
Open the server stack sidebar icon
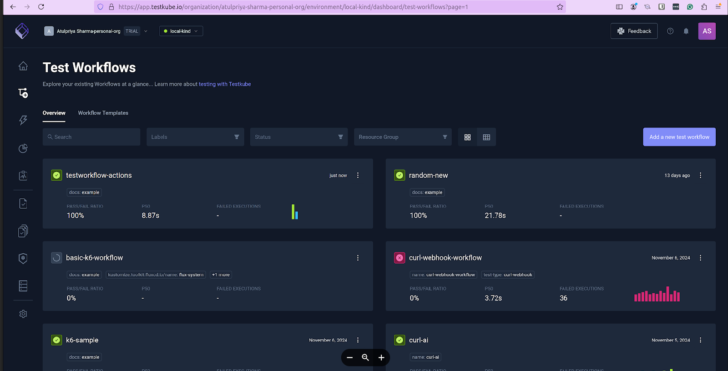23,286
